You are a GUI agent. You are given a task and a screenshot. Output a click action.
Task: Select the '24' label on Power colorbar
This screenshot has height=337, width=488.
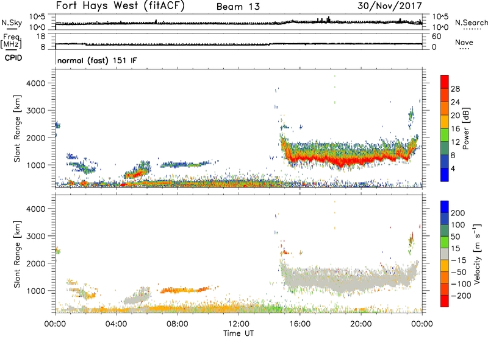(x=455, y=102)
